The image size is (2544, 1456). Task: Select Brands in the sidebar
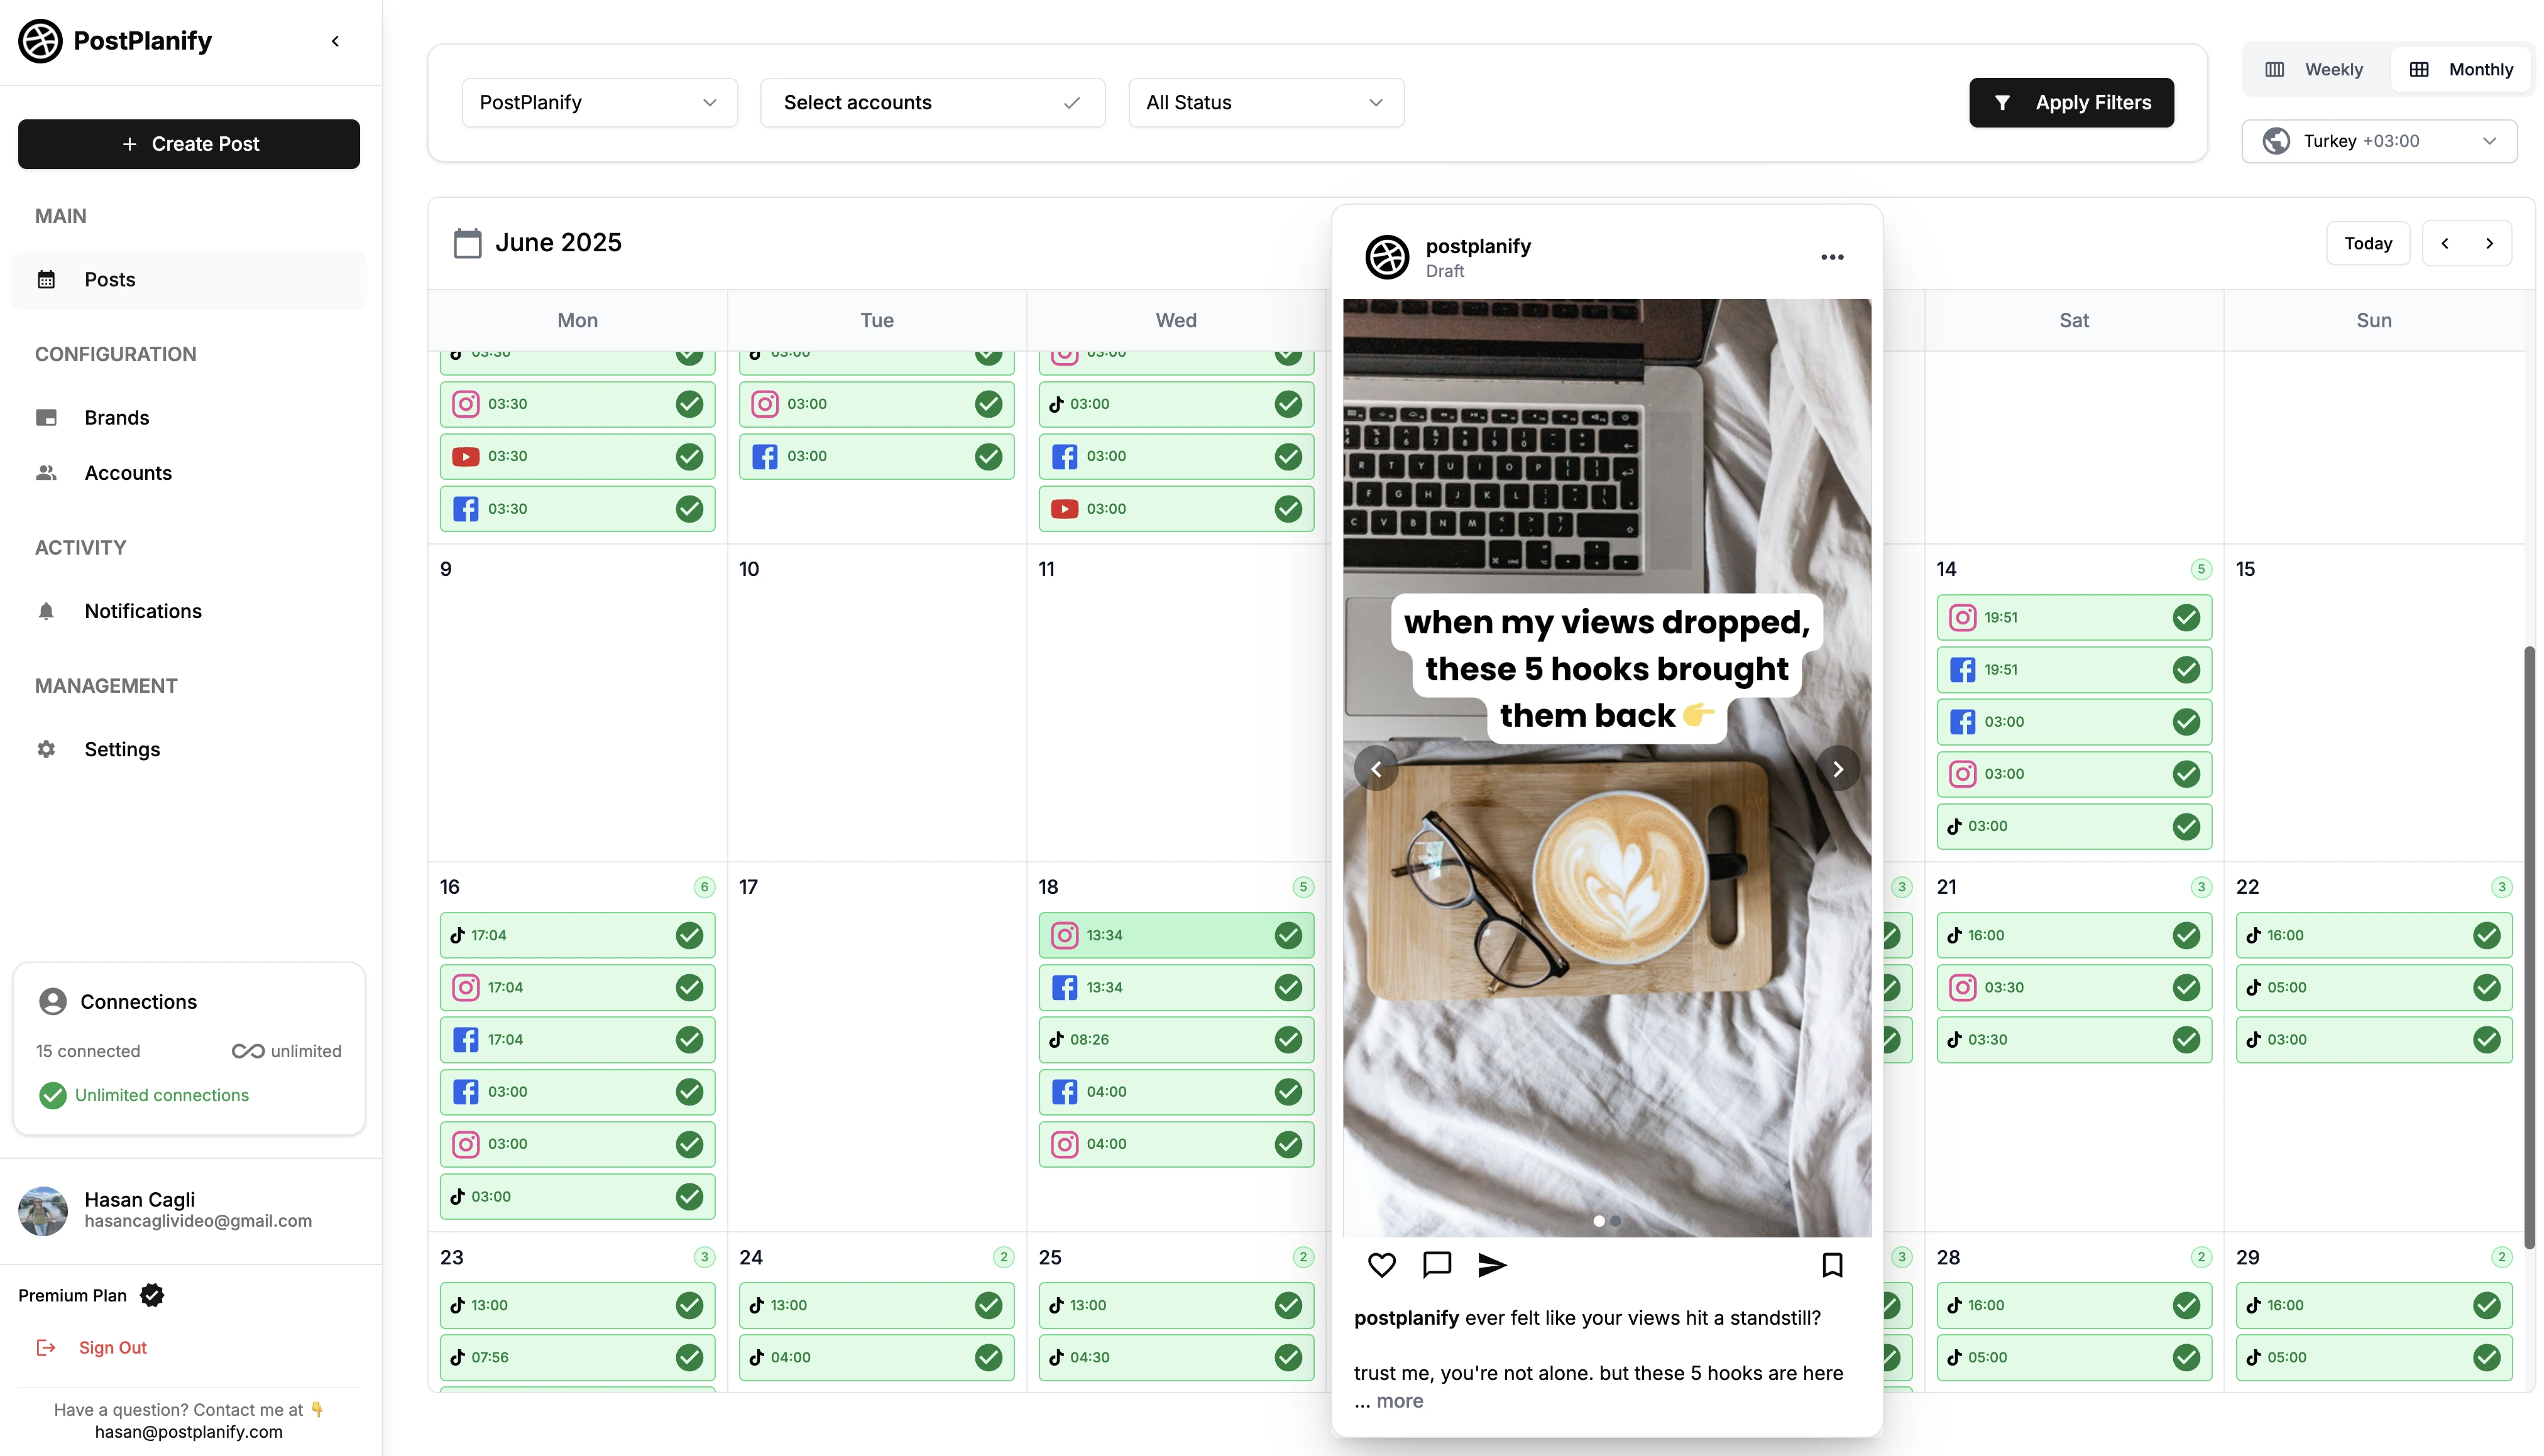tap(116, 417)
